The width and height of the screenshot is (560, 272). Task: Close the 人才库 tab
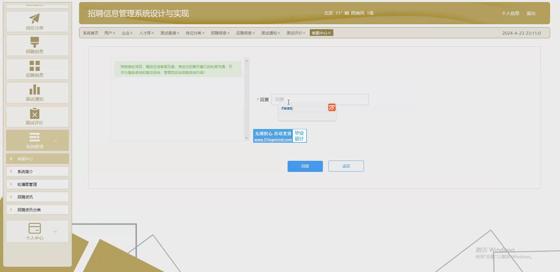click(x=153, y=33)
